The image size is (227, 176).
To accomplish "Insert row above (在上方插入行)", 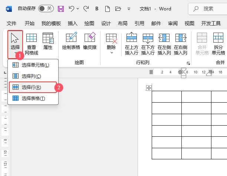I will tap(131, 44).
